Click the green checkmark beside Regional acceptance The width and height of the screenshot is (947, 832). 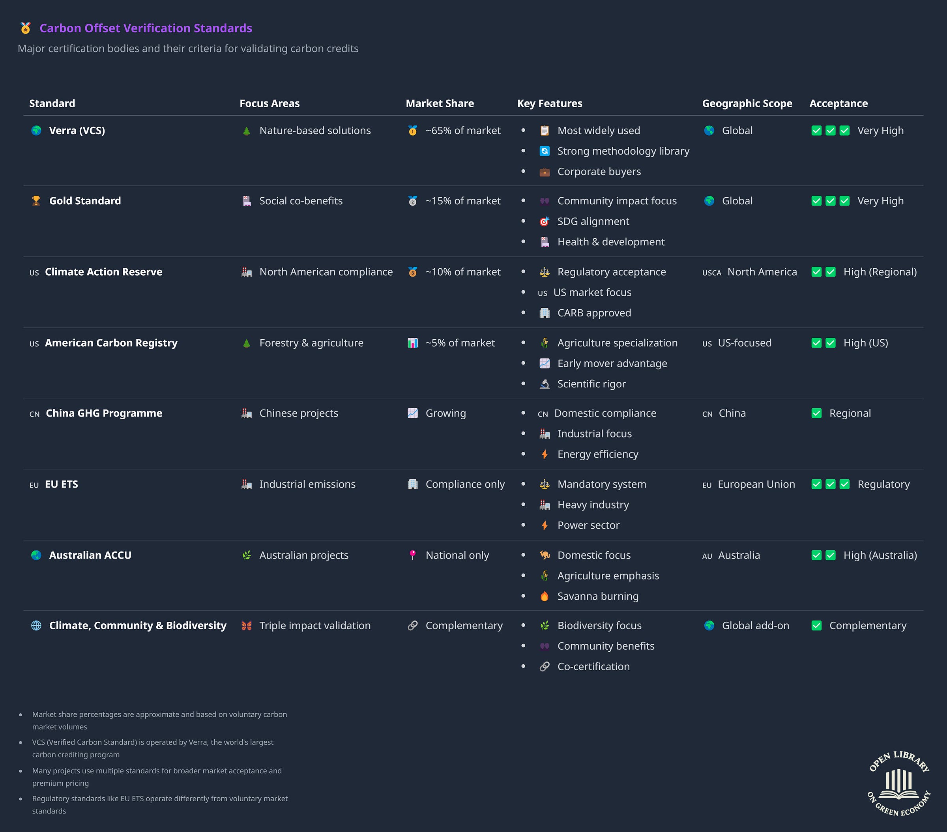pos(816,413)
